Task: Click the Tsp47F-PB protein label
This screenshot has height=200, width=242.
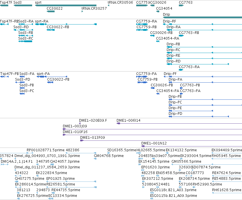Action: pyautogui.click(x=10, y=74)
